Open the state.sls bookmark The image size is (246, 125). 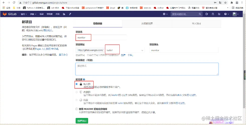[146, 8]
